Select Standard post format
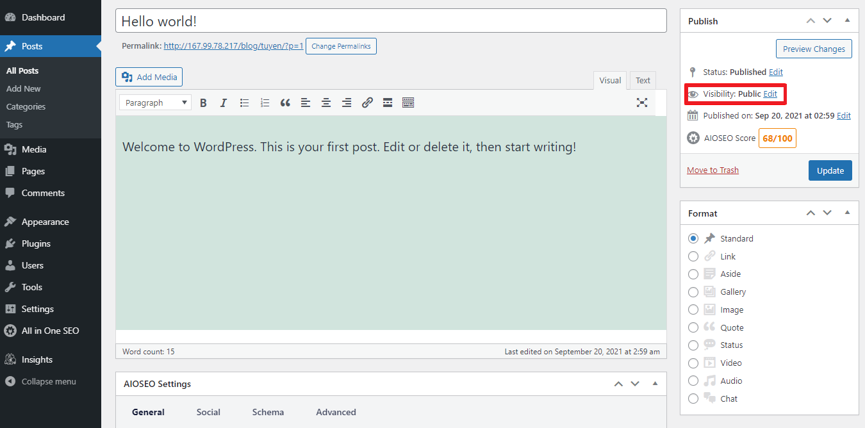 tap(693, 238)
